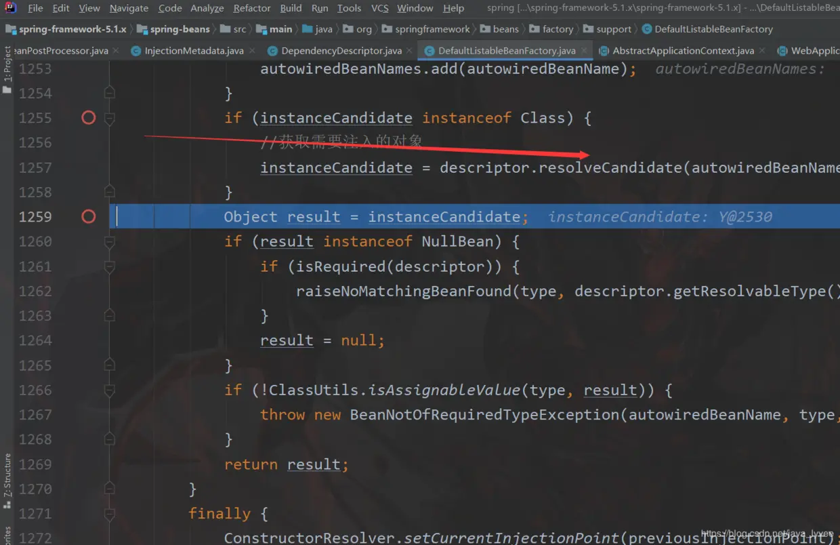The height and width of the screenshot is (545, 840).
Task: Click raiseNoMatchingBeanFound on line 1262
Action: pyautogui.click(x=404, y=291)
